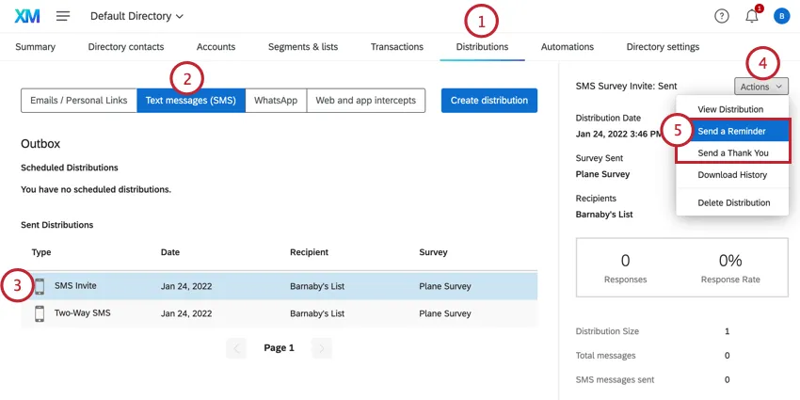
Task: Open the help question mark icon
Action: click(722, 16)
